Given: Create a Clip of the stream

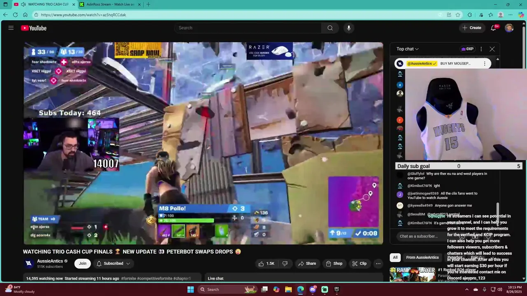Looking at the screenshot, I should click(359, 264).
